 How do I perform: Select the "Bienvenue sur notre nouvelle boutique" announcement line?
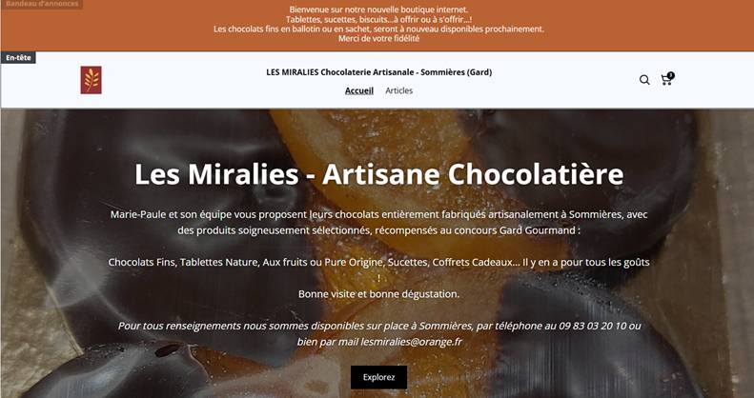pos(378,10)
